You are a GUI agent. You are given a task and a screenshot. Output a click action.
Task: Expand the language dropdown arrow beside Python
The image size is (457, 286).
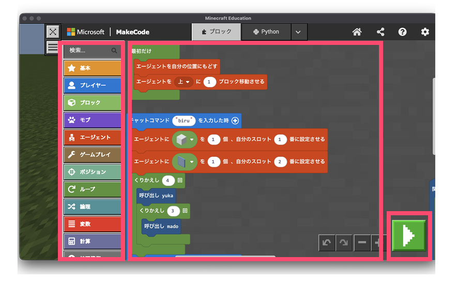[x=299, y=32]
